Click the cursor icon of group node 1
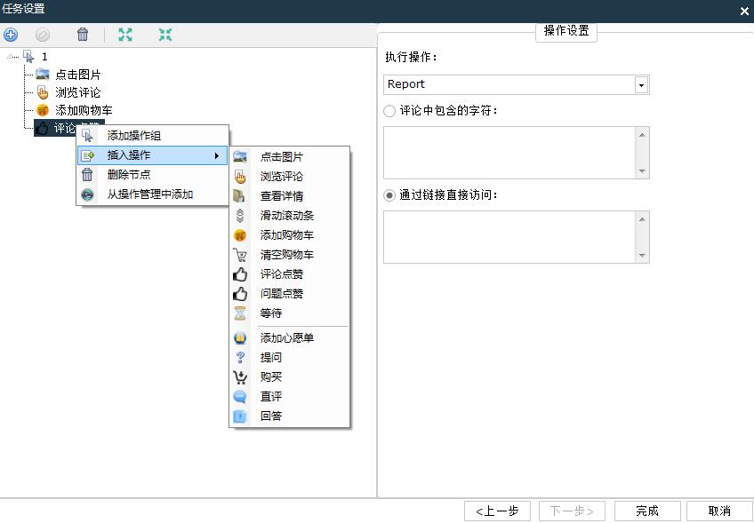 click(28, 57)
